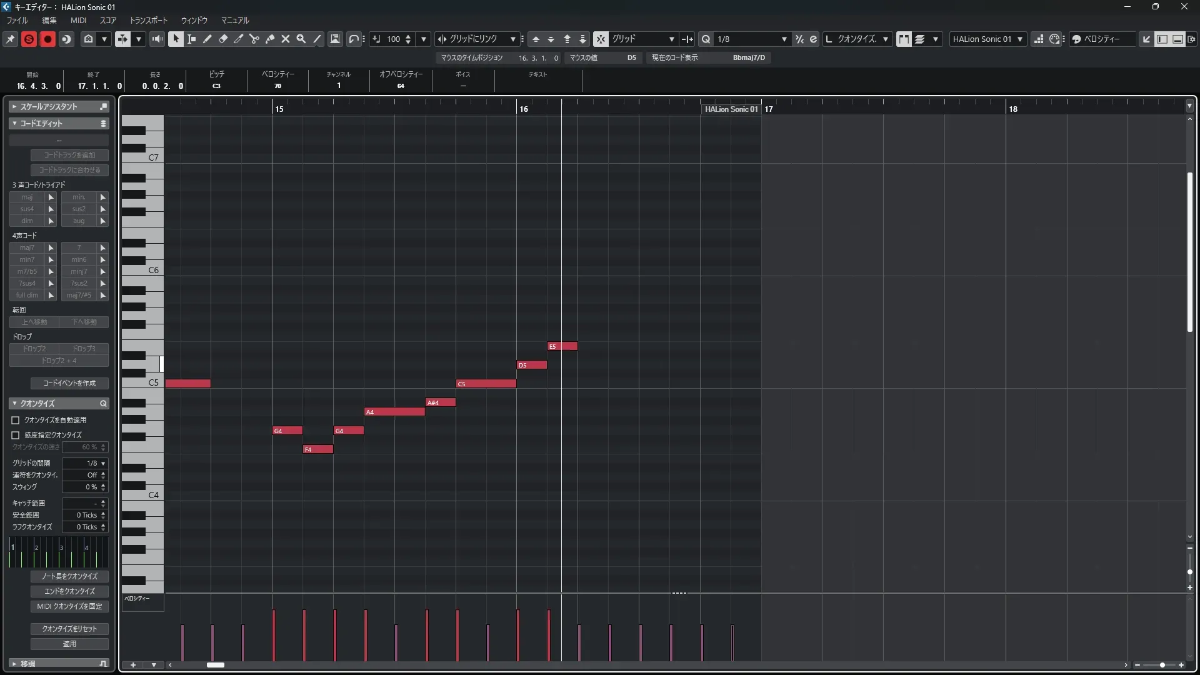Select the Split scissors tool
Image resolution: width=1200 pixels, height=675 pixels.
[254, 39]
